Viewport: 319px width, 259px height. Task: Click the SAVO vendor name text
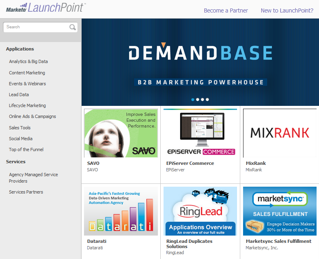[x=92, y=170]
